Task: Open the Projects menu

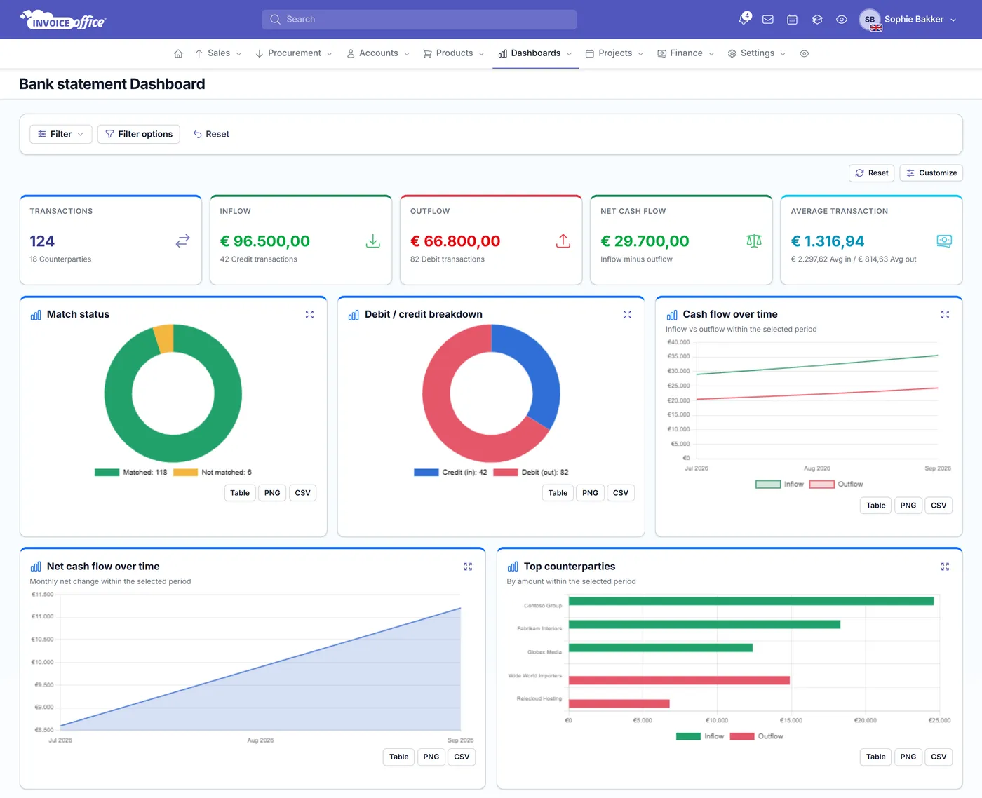Action: [614, 53]
